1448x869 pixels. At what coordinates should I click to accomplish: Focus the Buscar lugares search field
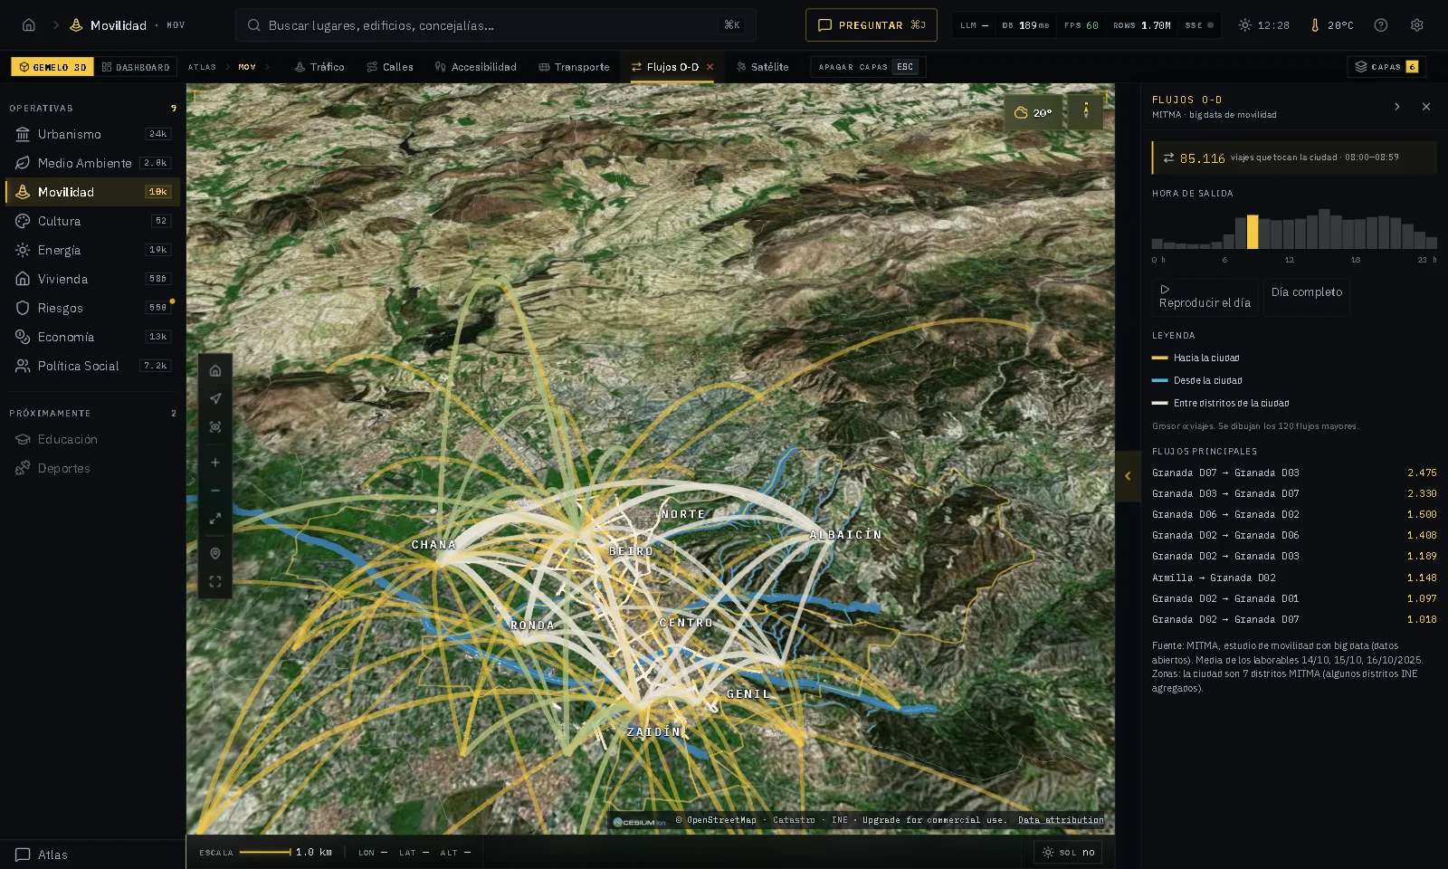[x=496, y=25]
